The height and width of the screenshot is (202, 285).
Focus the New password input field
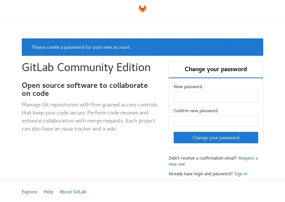click(x=216, y=97)
